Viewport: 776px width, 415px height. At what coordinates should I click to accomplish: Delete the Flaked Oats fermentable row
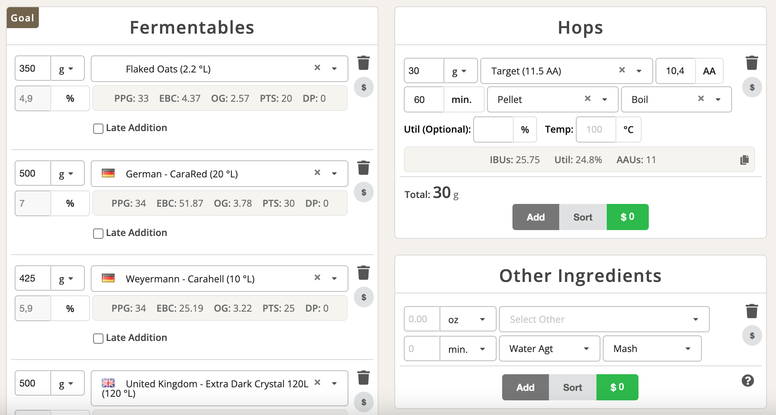363,63
